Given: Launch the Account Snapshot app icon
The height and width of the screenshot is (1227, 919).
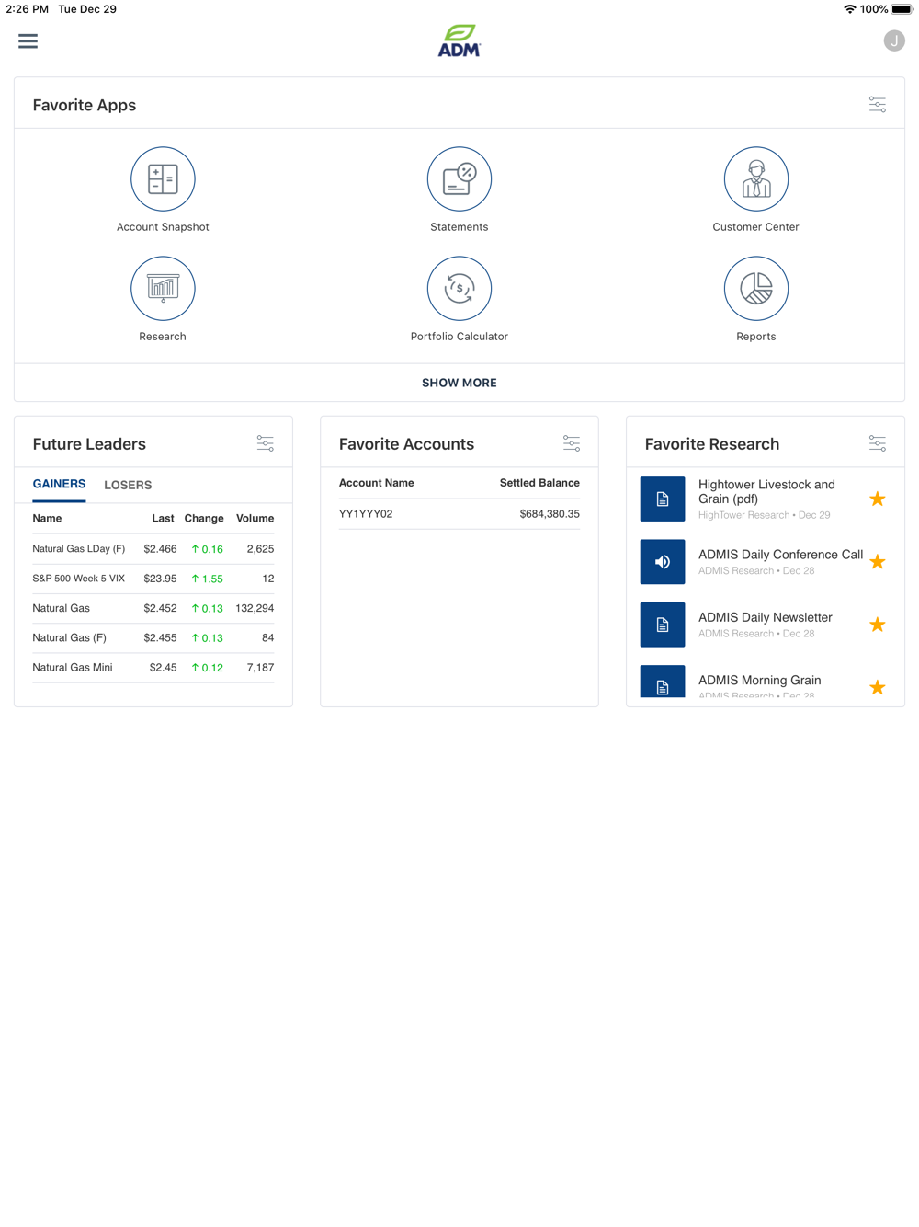Looking at the screenshot, I should [163, 179].
